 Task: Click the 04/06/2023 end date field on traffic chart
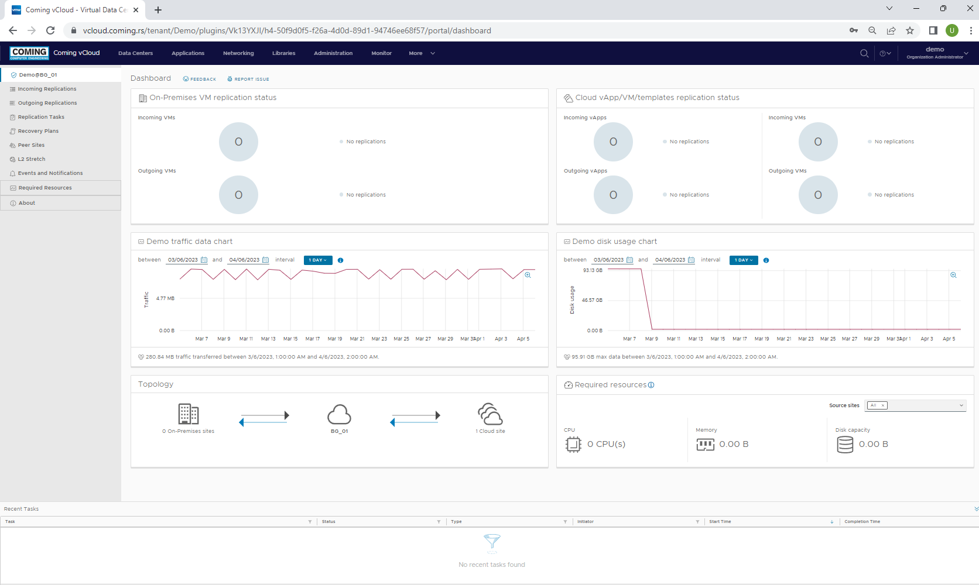tap(244, 259)
